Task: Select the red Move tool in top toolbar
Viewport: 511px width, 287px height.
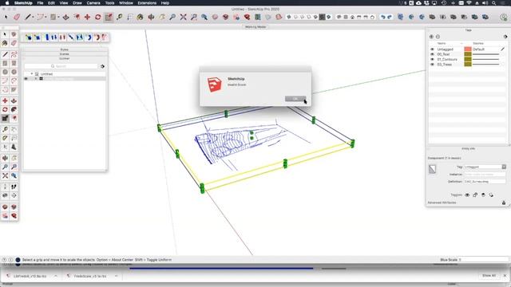Action: (87, 17)
